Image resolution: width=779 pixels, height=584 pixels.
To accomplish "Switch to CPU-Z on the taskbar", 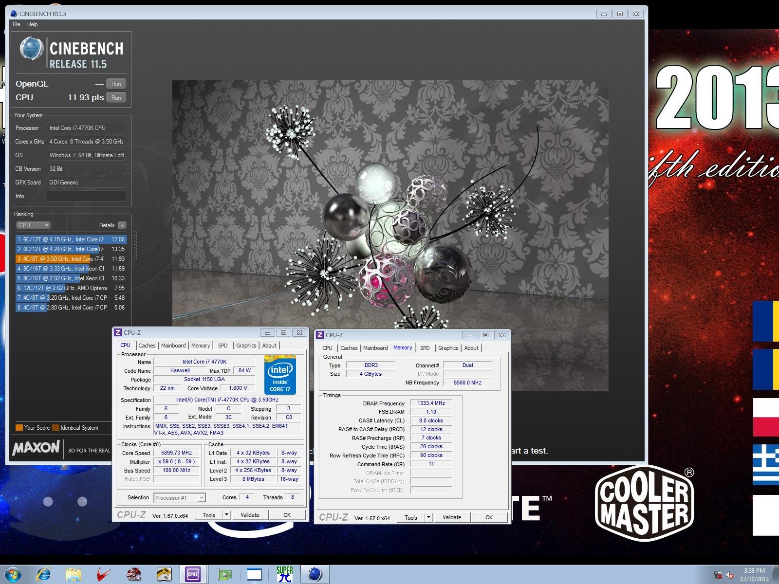I will [x=193, y=575].
